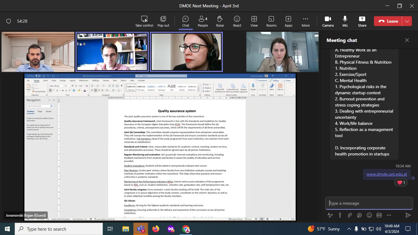Expand the Leave button dropdown arrow
This screenshot has height=235, width=418.
pos(407,21)
